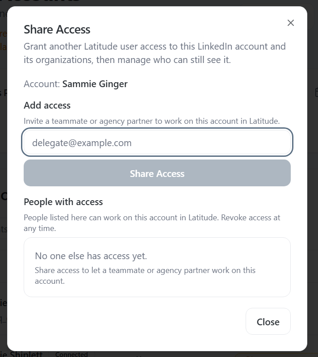Click the Share Access dialog title

pyautogui.click(x=57, y=29)
